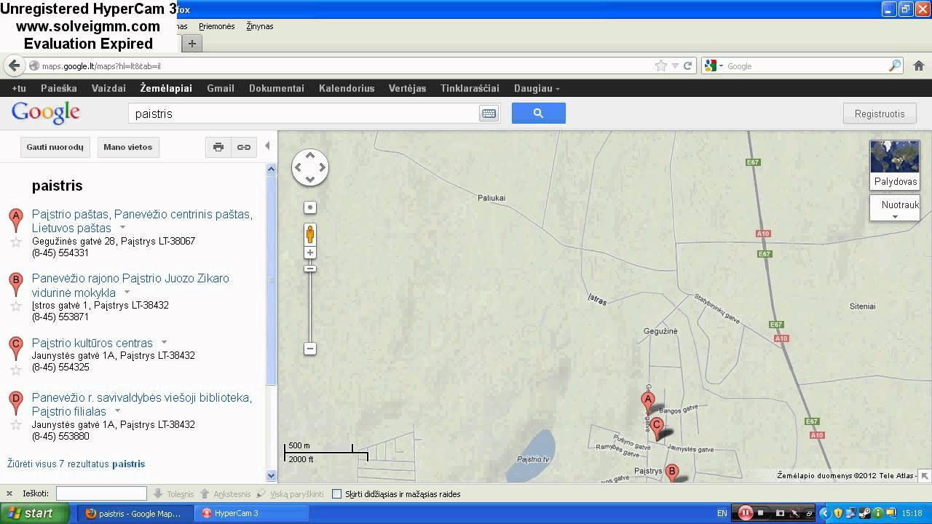Screen dimensions: 932x524
Task: Pan the map right with the right arrow
Action: 322,168
